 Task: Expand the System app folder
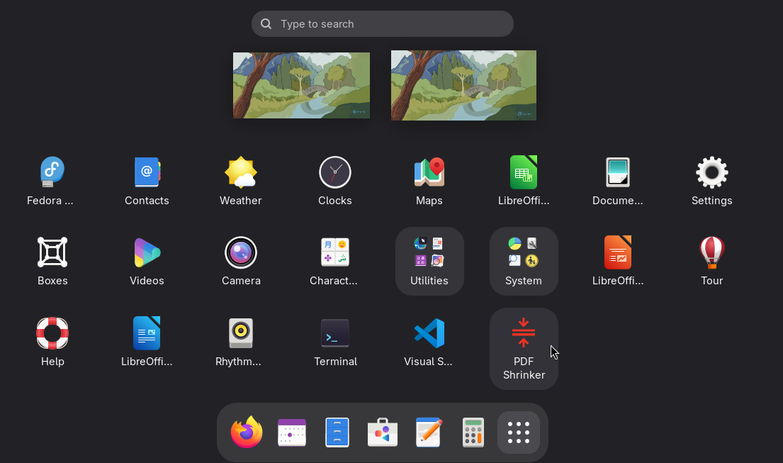523,260
